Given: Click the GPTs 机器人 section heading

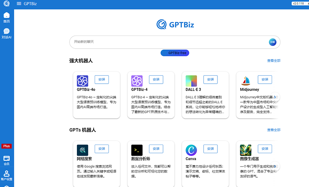Looking at the screenshot, I should 83,130.
